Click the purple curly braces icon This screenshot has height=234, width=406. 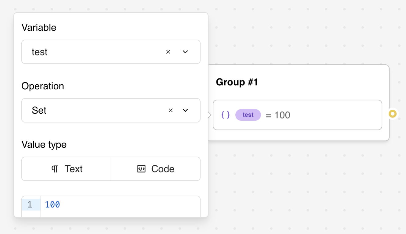[x=226, y=115]
